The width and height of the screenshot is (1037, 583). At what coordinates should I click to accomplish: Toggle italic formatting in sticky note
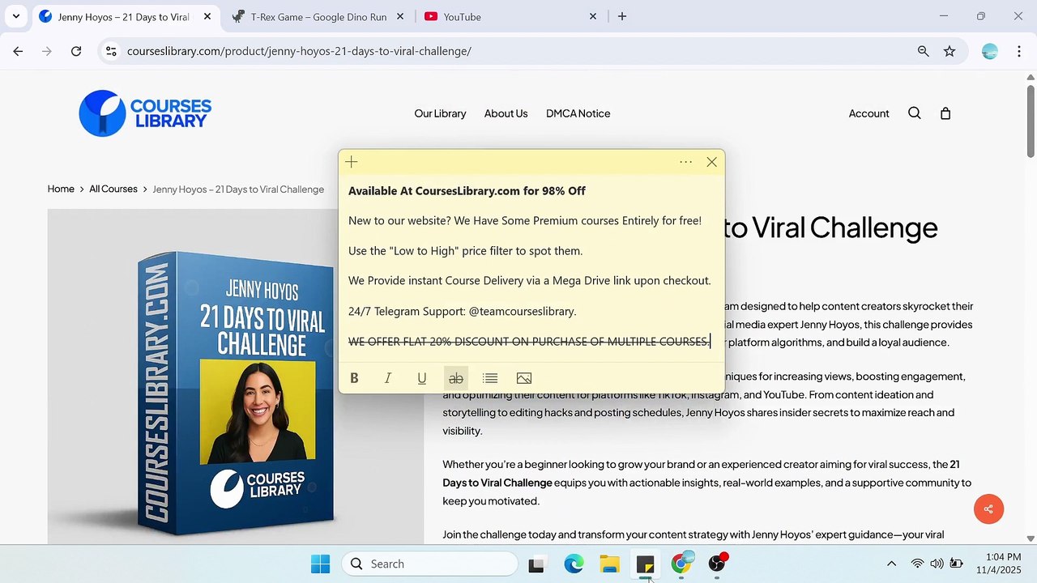coord(388,378)
